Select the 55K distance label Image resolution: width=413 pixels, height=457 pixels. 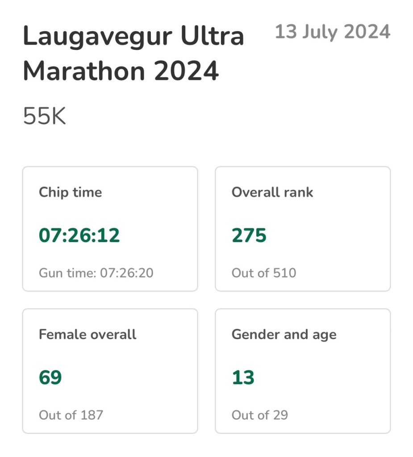[x=44, y=117]
